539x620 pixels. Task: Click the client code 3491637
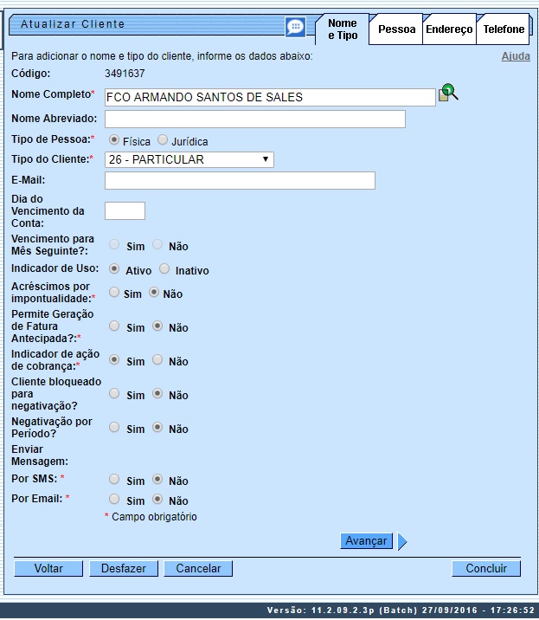tap(125, 74)
